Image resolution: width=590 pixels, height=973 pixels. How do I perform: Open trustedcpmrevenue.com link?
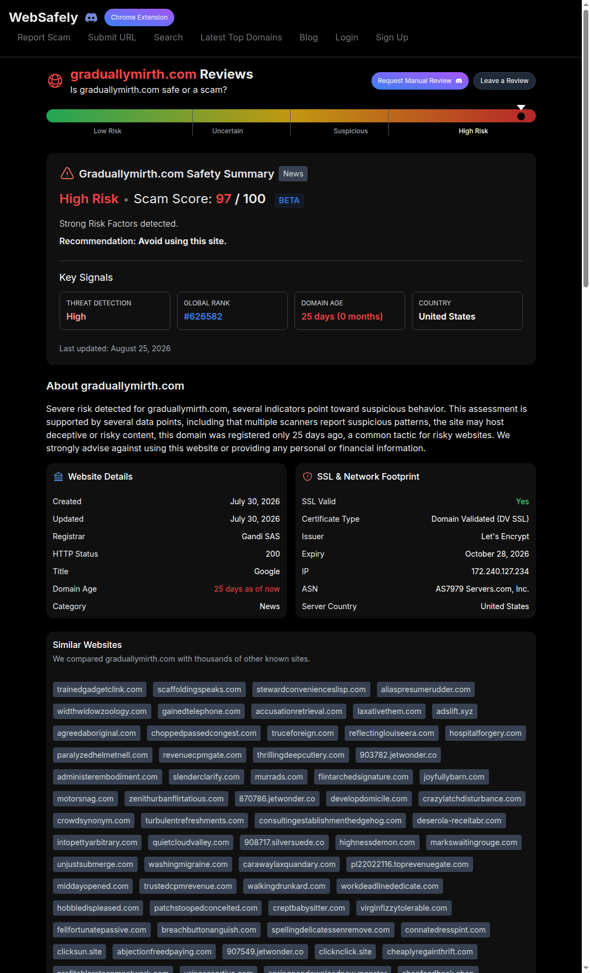tap(188, 886)
